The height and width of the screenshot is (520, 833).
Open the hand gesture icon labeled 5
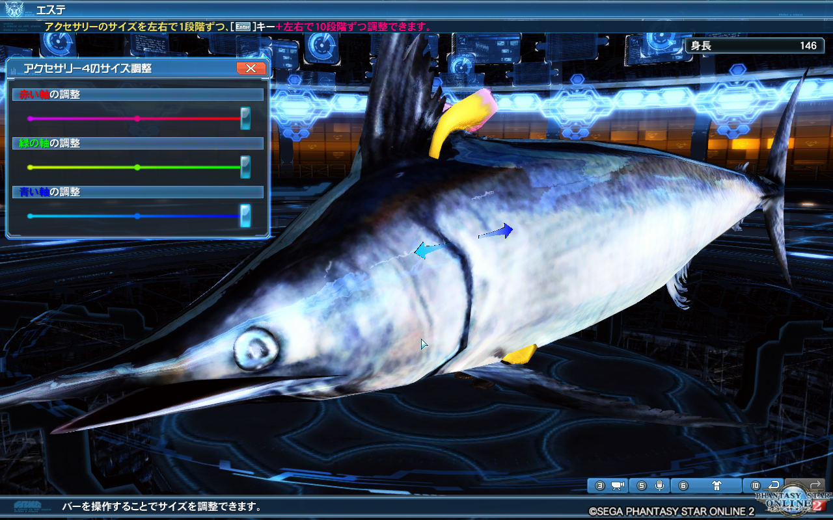(660, 485)
